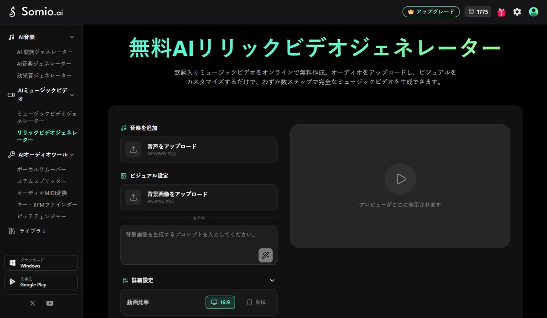This screenshot has width=547, height=318.
Task: Click the AIミュージックビデオ camera icon
Action: tap(11, 95)
